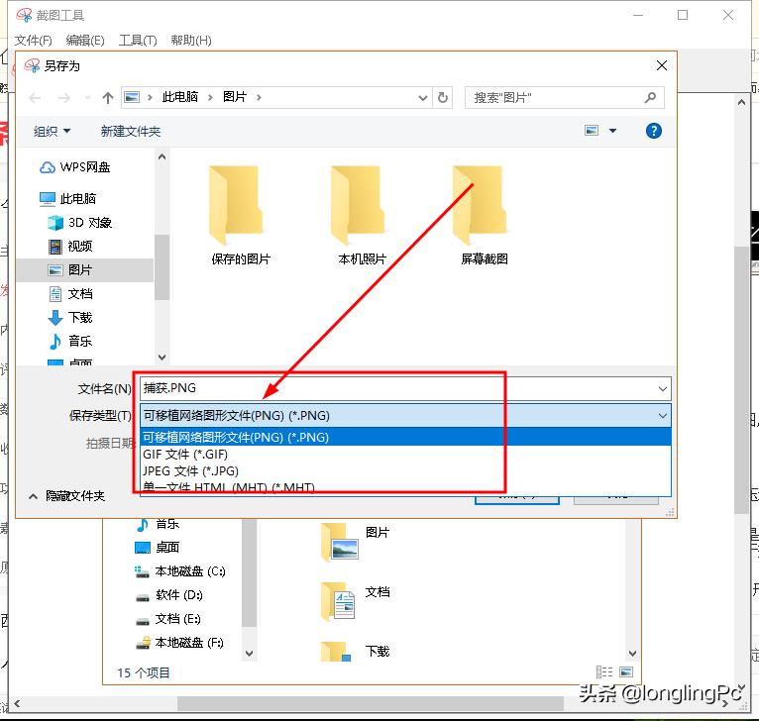The width and height of the screenshot is (759, 721).
Task: Close the 另存为 dialog
Action: [x=662, y=65]
